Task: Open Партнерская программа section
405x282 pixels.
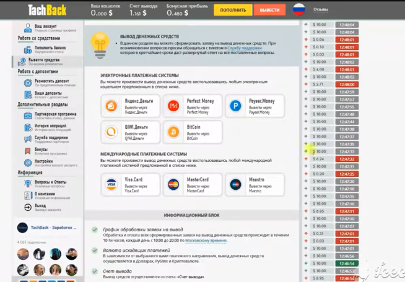Action: (54, 114)
